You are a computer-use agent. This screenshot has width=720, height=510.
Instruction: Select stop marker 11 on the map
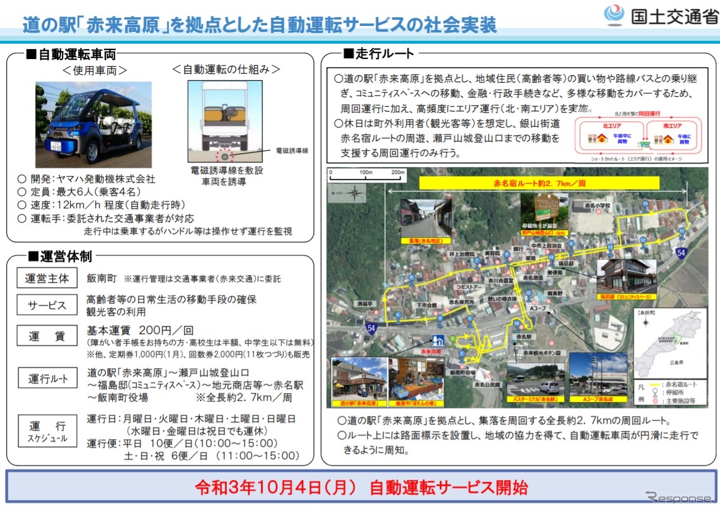point(682,234)
